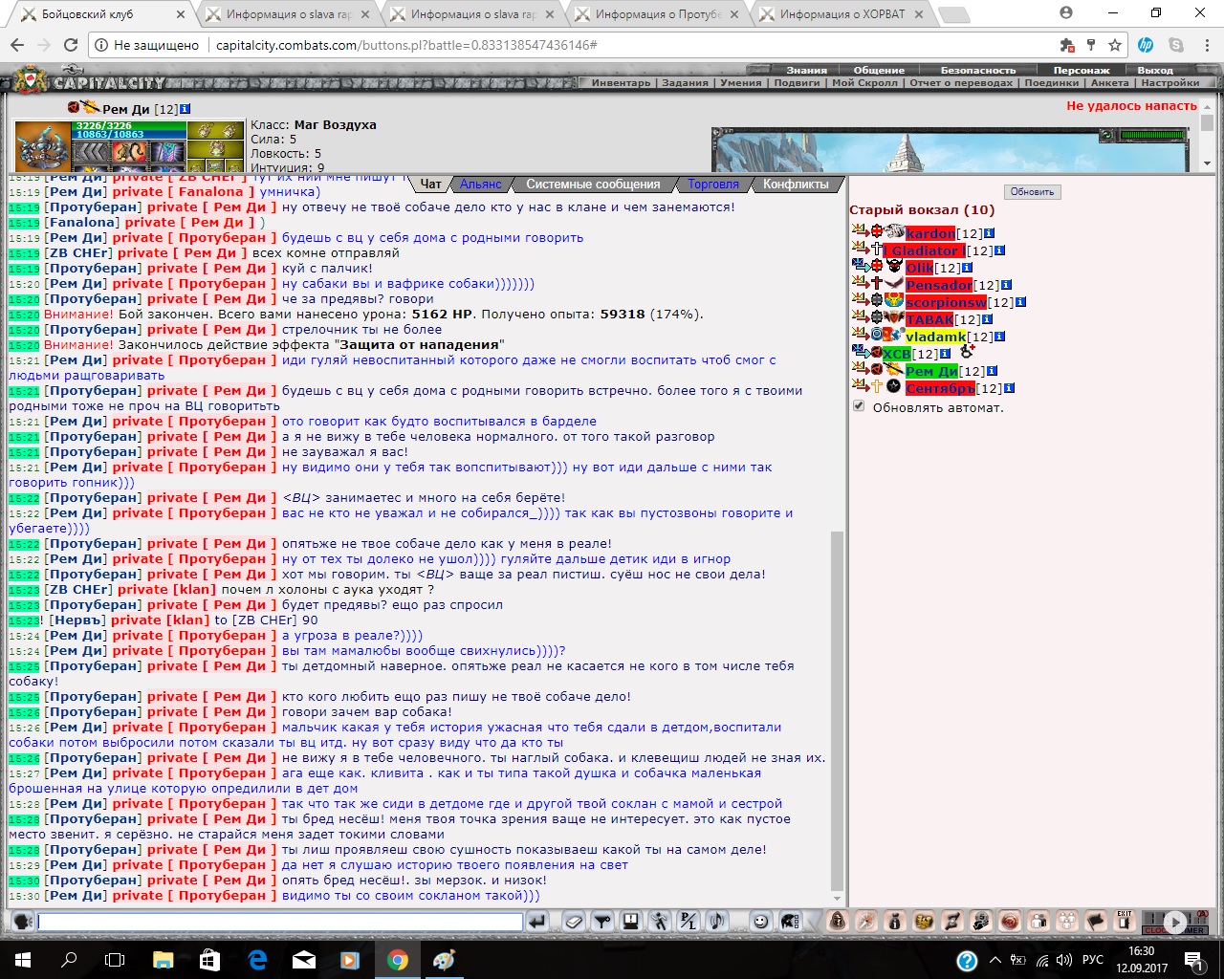Switch to the Чат tab
1224x979 pixels.
[x=431, y=184]
